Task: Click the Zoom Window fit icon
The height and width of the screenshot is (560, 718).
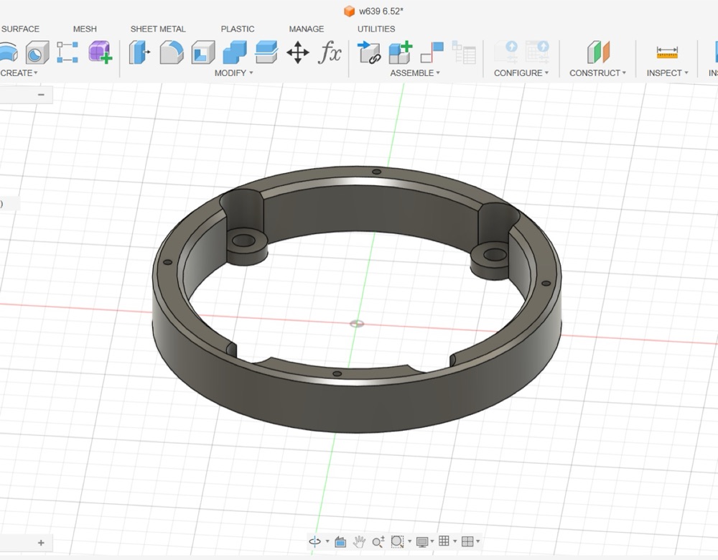Action: coord(397,541)
